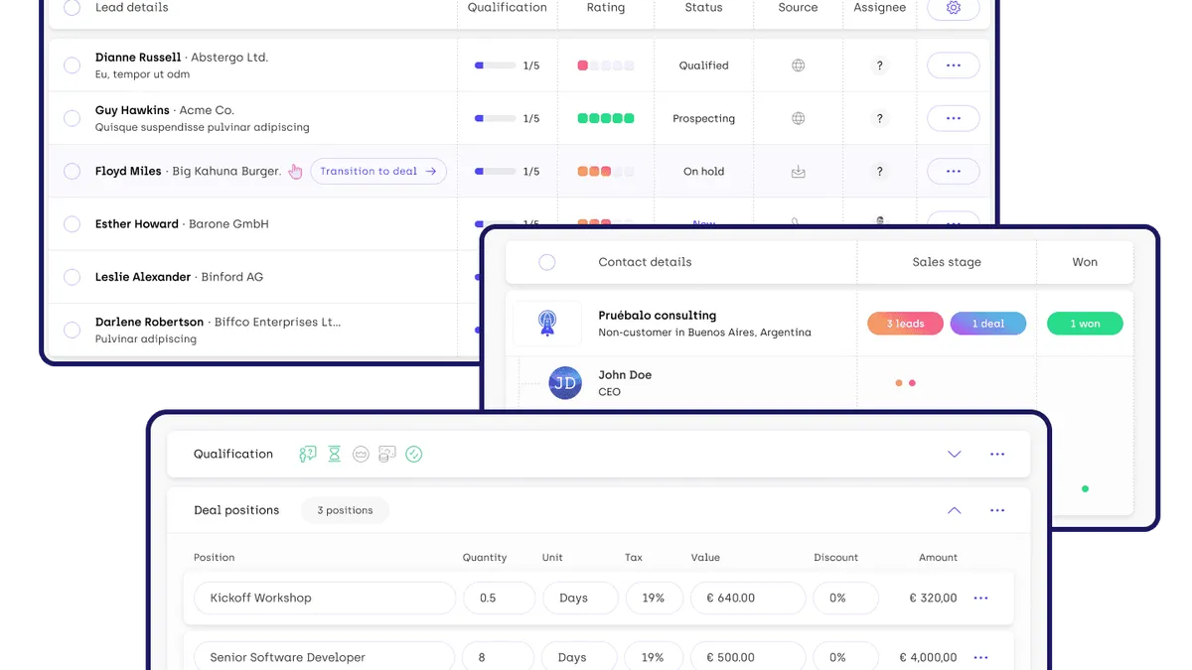Click the On hold status of Floyd Miles
Screen dimensions: 1192x670
tap(703, 171)
